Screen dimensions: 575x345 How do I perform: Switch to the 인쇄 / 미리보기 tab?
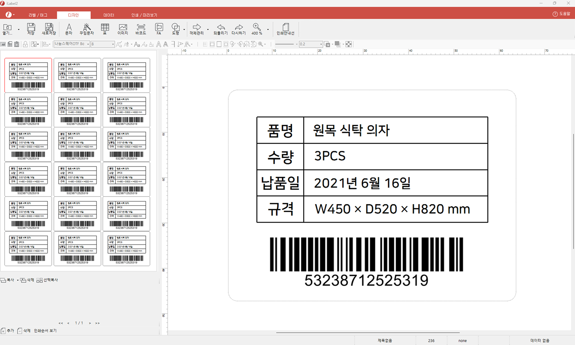[x=144, y=15]
